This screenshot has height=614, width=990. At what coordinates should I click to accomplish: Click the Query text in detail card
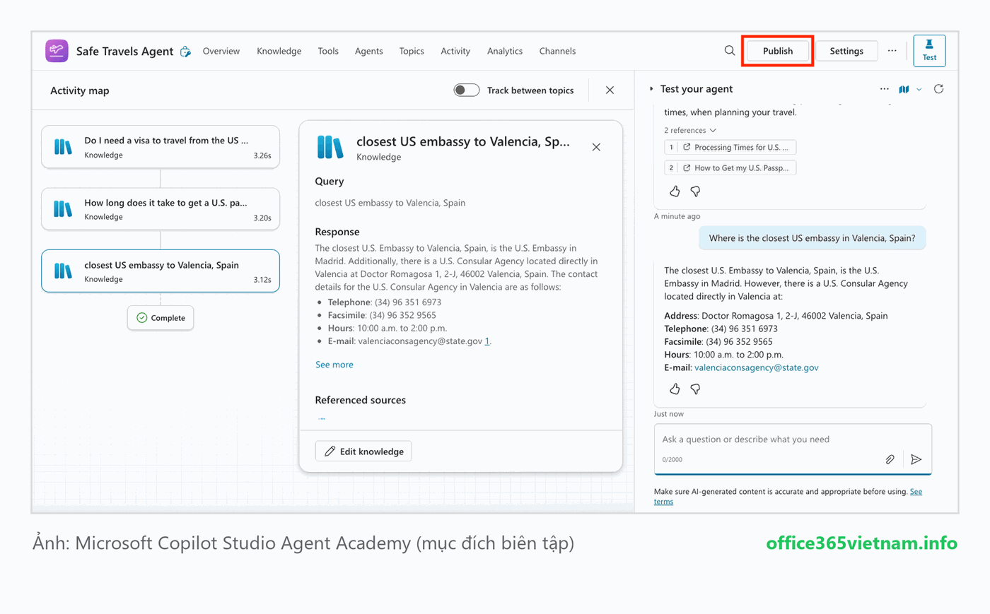click(x=390, y=203)
